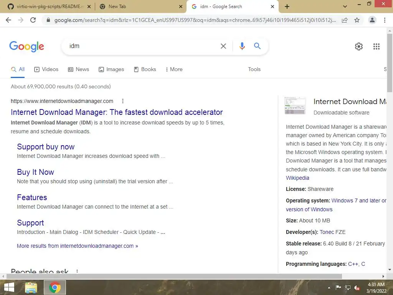The image size is (393, 295).
Task: Show hidden tray icons arrow
Action: pyautogui.click(x=329, y=288)
